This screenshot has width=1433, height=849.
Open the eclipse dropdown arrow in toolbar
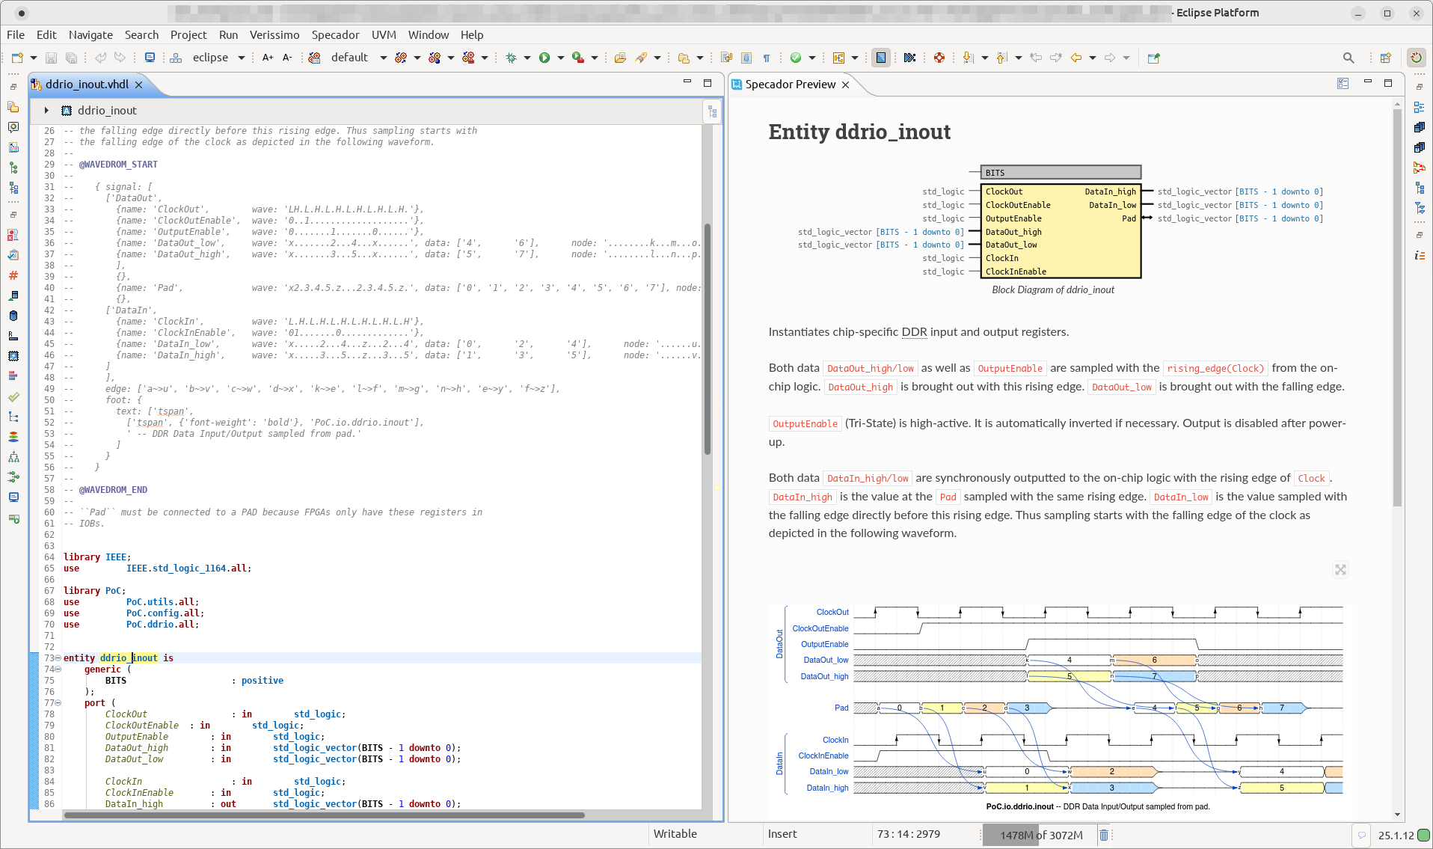pyautogui.click(x=241, y=58)
